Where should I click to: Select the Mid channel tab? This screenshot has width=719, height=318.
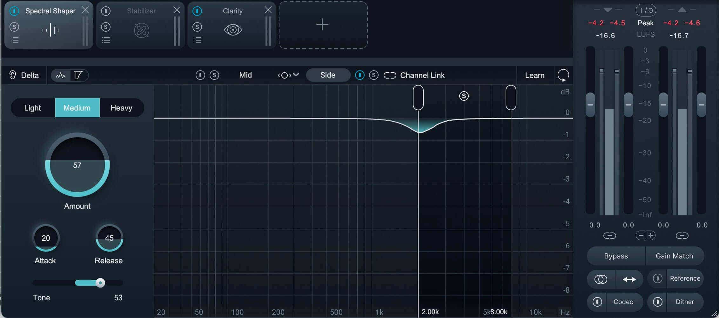coord(245,75)
